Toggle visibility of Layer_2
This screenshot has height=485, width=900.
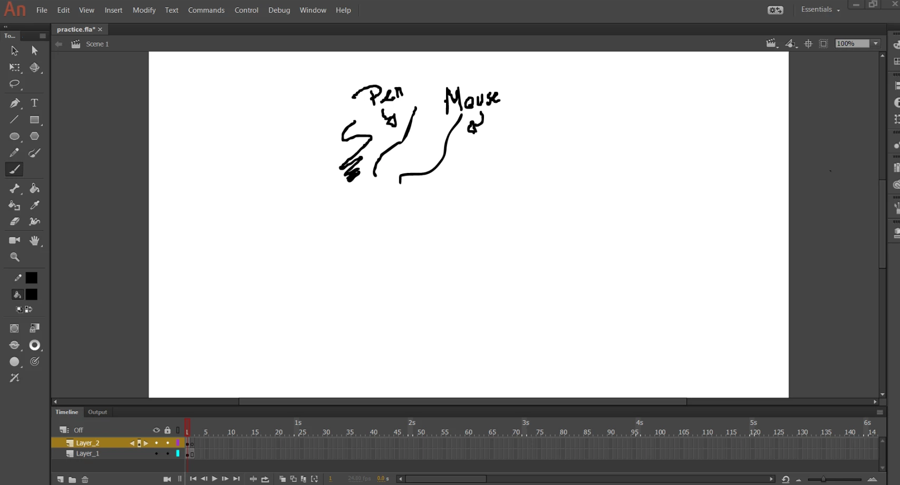pos(156,443)
